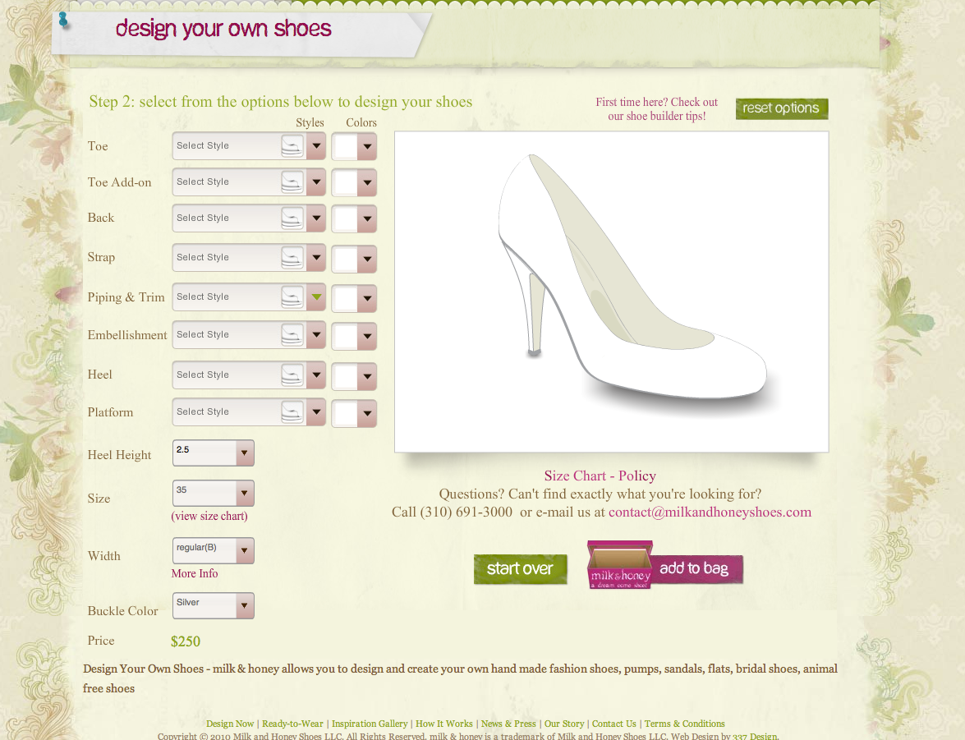Email contact@milkandhoneyshoes.com

click(710, 512)
